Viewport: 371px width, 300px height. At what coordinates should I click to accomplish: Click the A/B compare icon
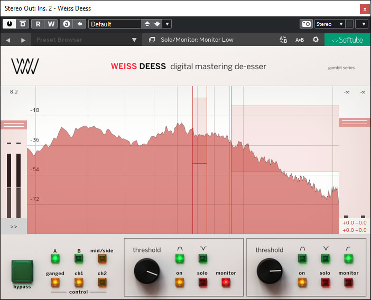pos(283,40)
